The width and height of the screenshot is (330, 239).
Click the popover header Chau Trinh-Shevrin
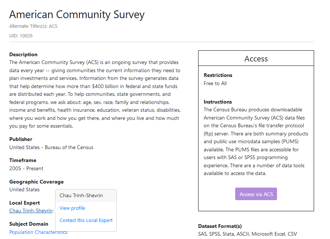coord(81,195)
